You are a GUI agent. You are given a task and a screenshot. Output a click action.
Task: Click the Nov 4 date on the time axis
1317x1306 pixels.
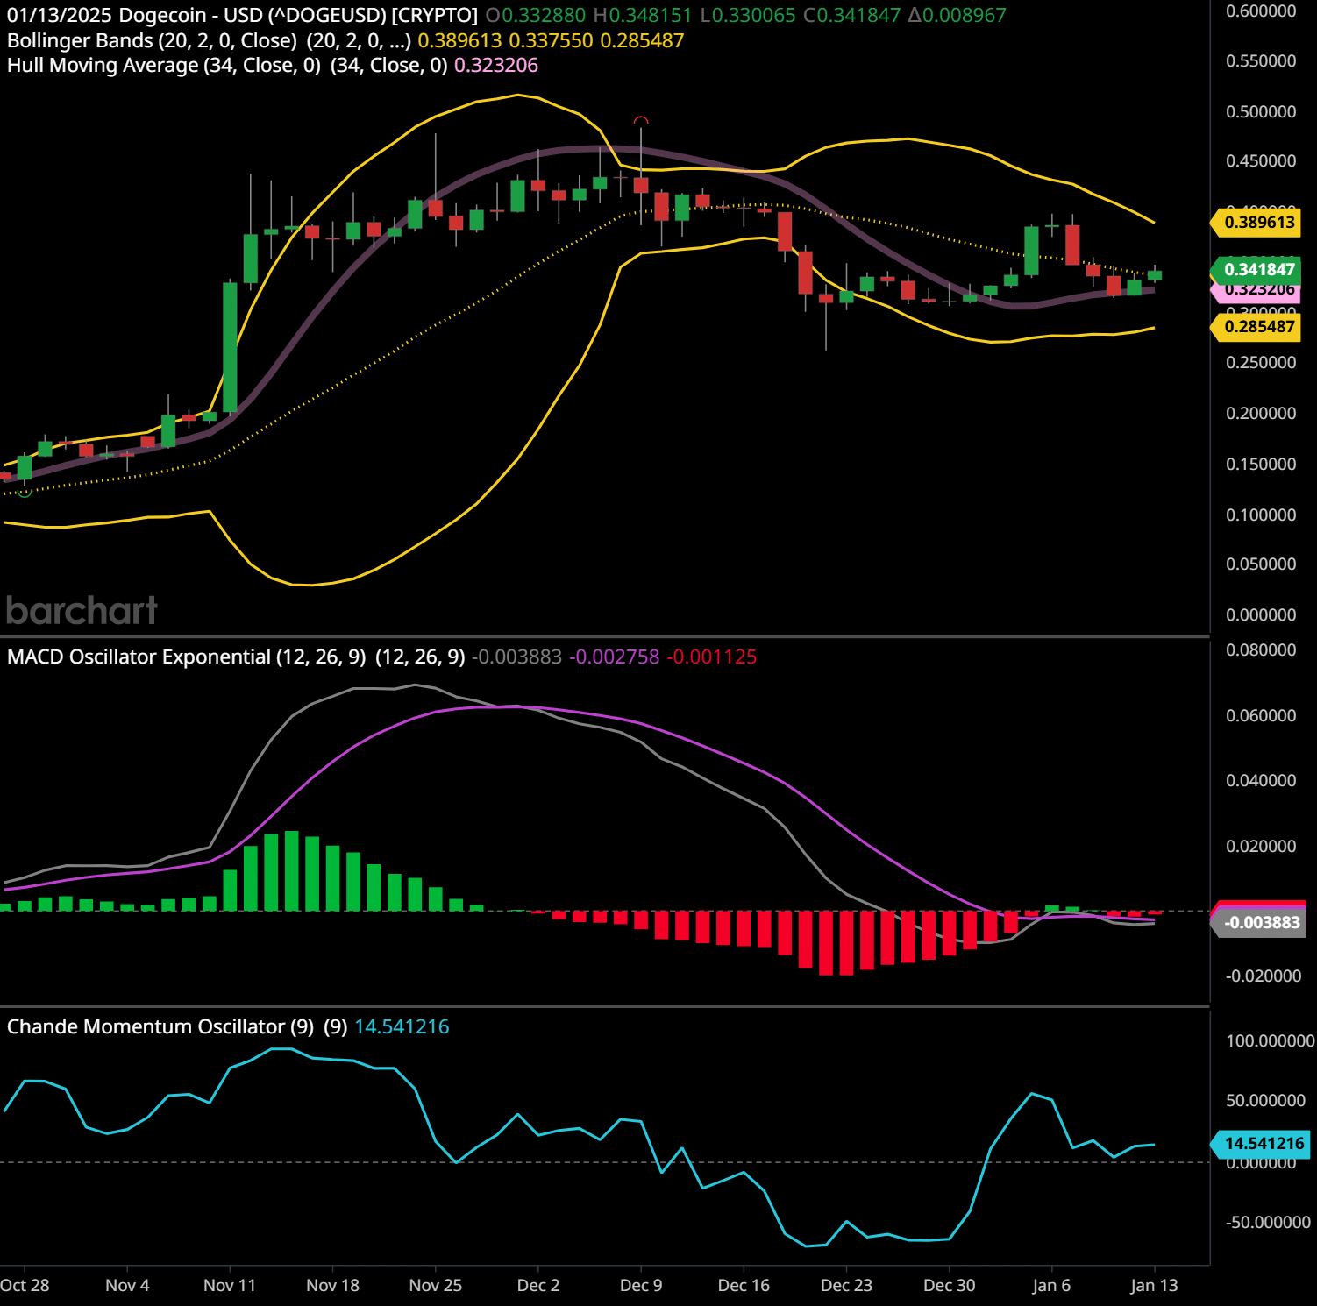[127, 1285]
